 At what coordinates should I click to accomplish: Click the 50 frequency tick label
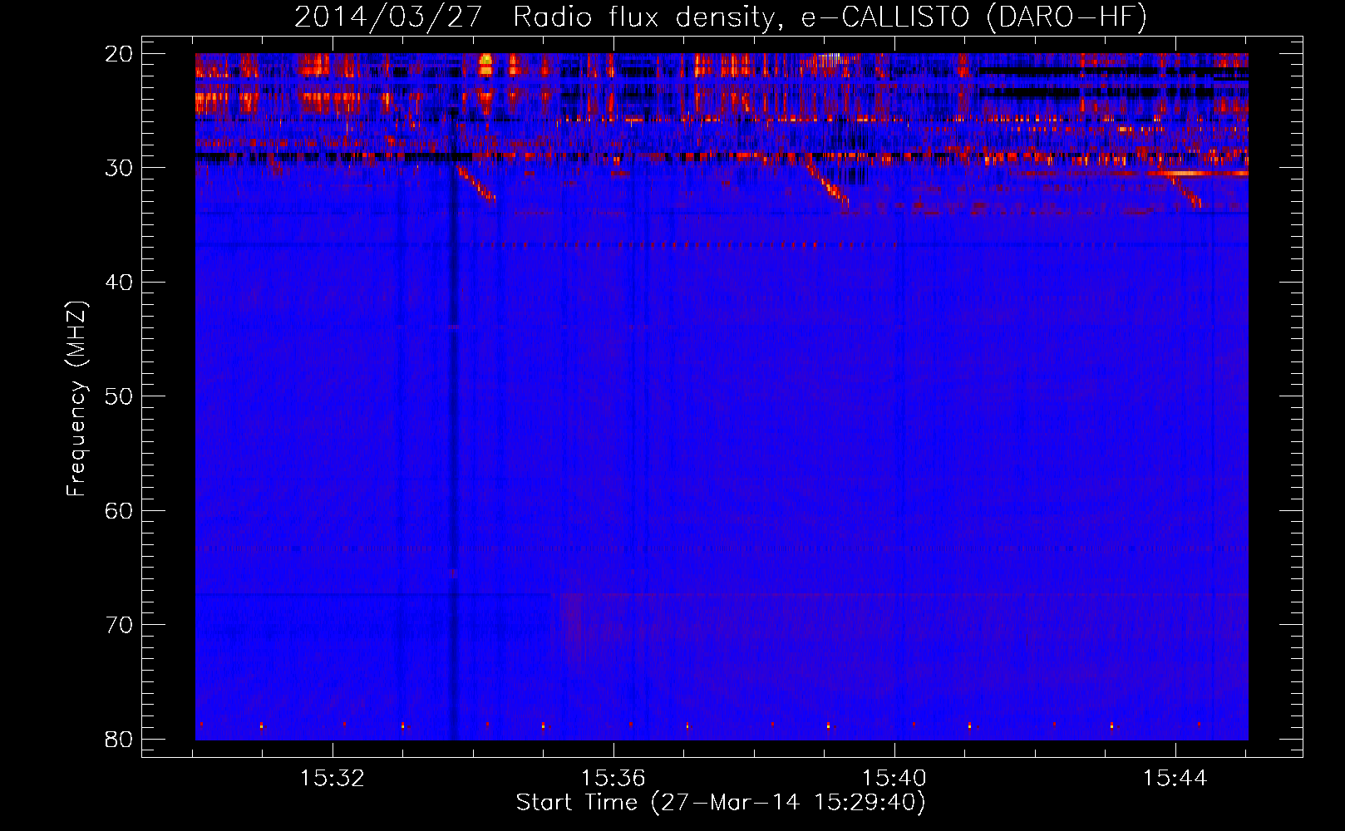click(x=120, y=396)
